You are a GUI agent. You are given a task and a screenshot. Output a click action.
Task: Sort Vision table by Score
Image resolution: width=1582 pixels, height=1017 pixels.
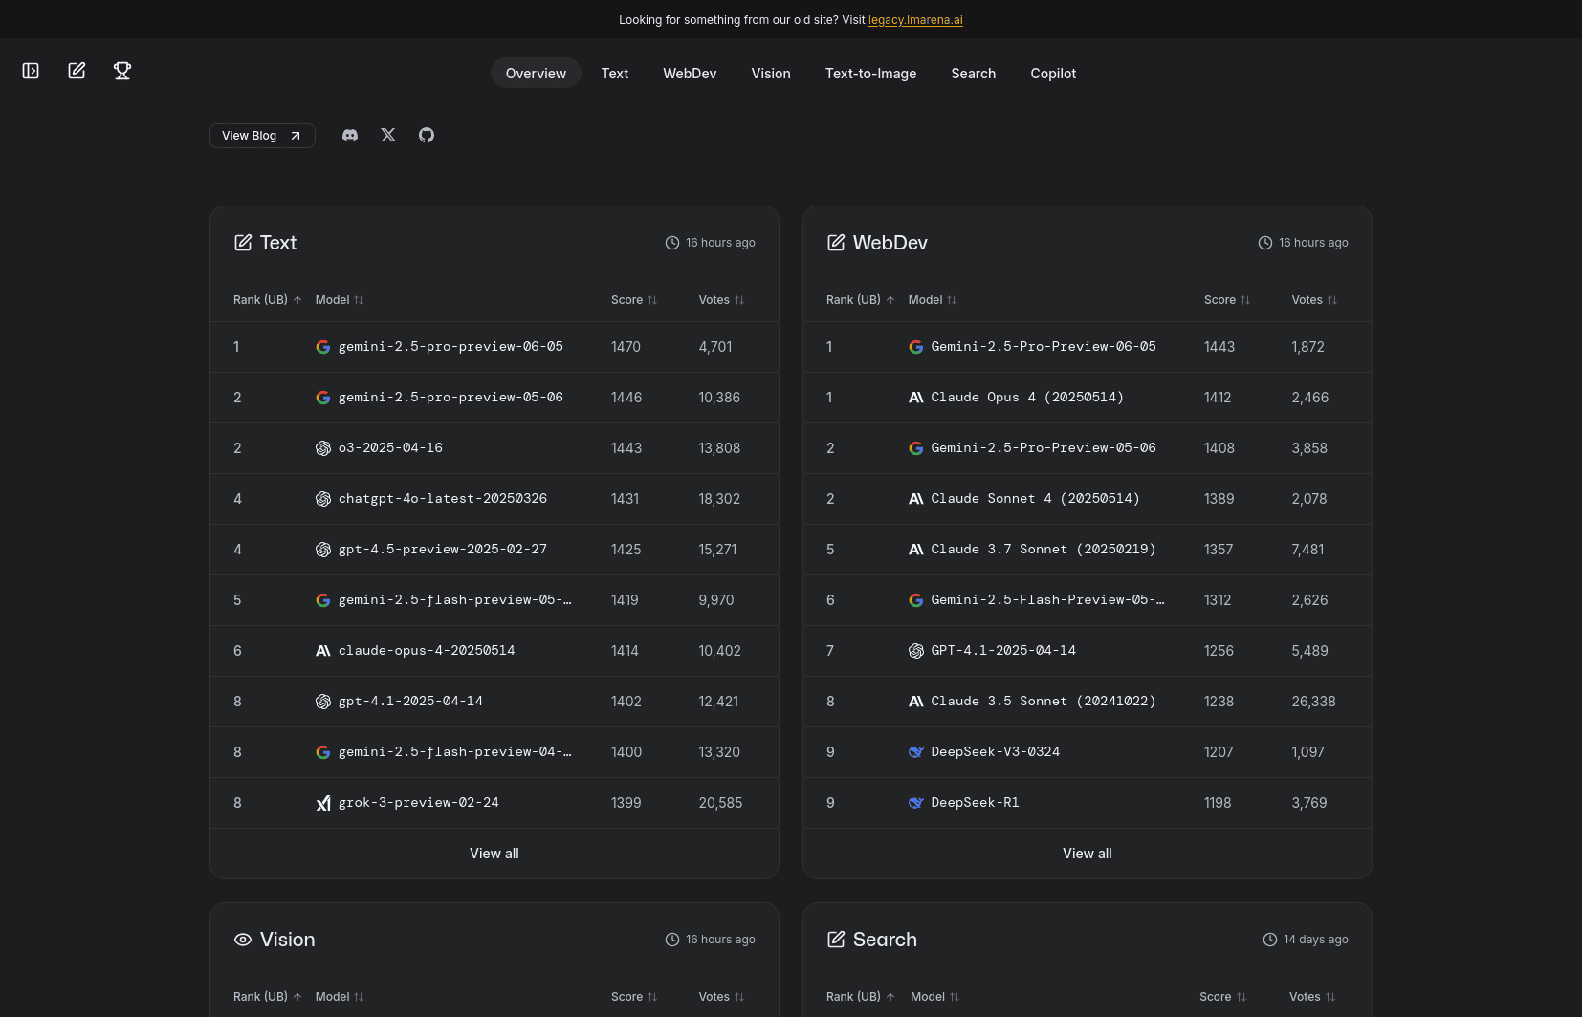coord(634,997)
